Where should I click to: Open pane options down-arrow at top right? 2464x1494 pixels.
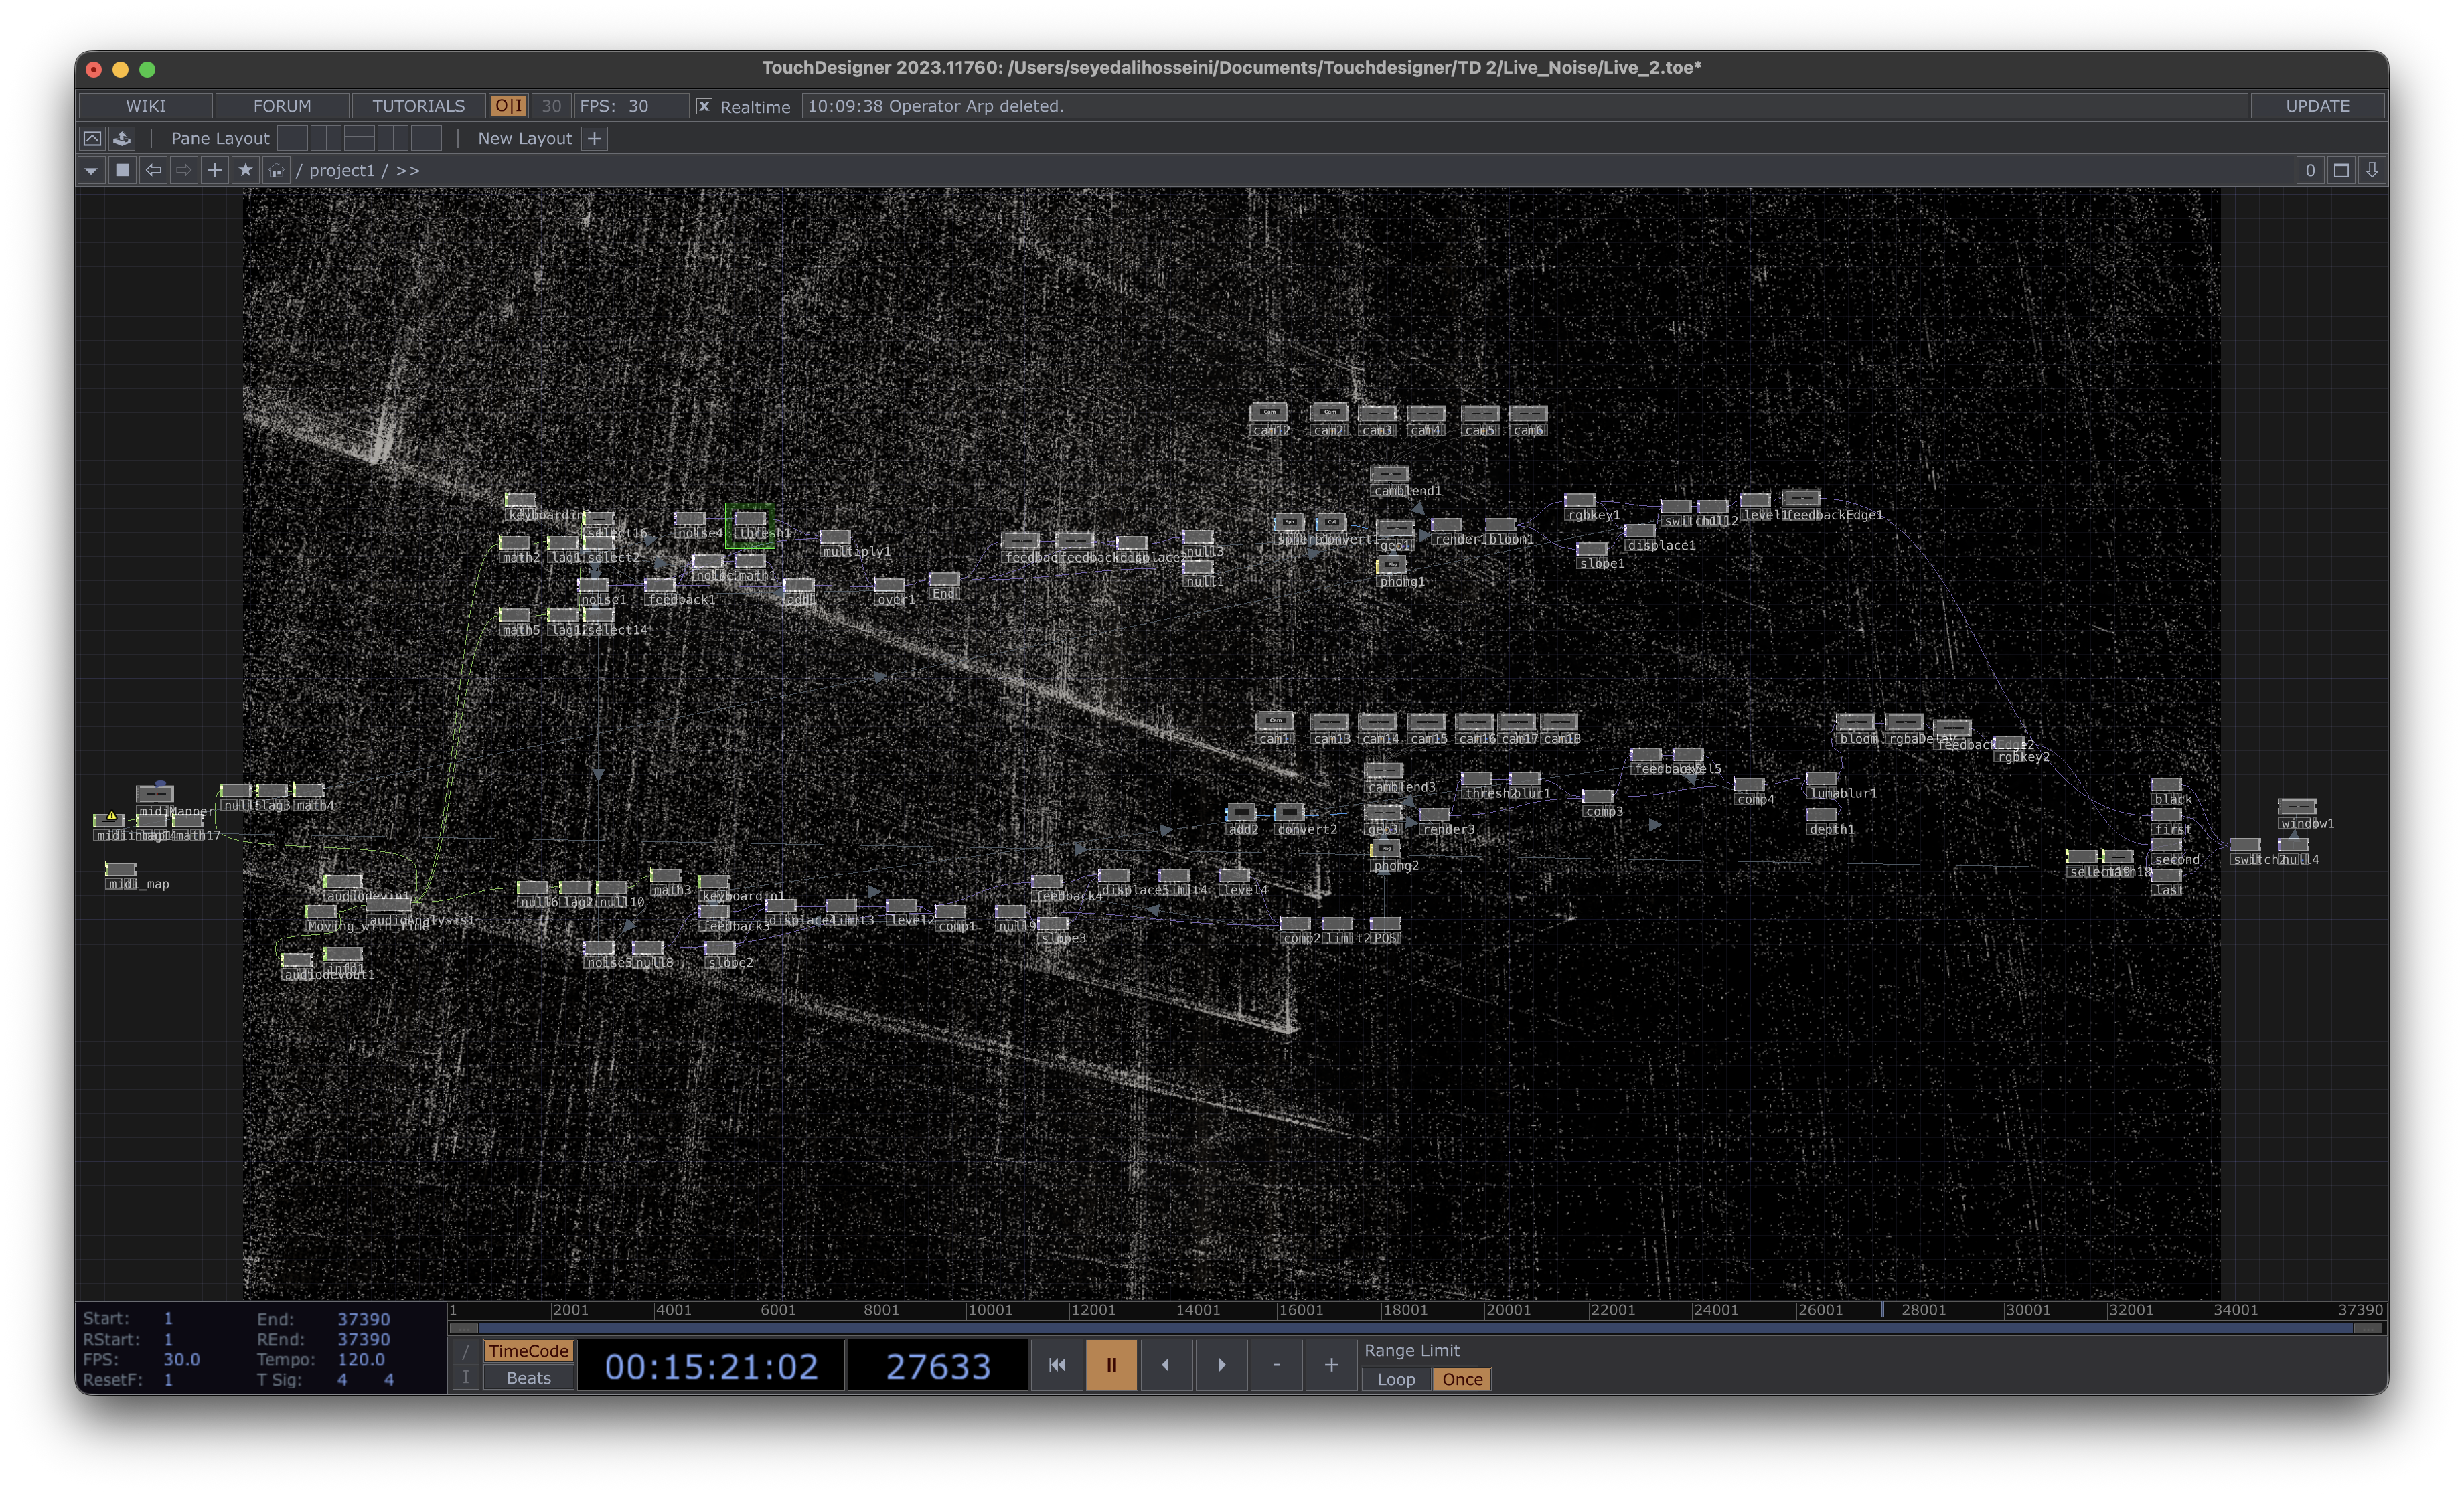pos(2372,170)
